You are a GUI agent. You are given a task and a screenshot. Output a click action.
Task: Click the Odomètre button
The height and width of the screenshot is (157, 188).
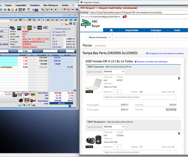pyautogui.click(x=13, y=51)
